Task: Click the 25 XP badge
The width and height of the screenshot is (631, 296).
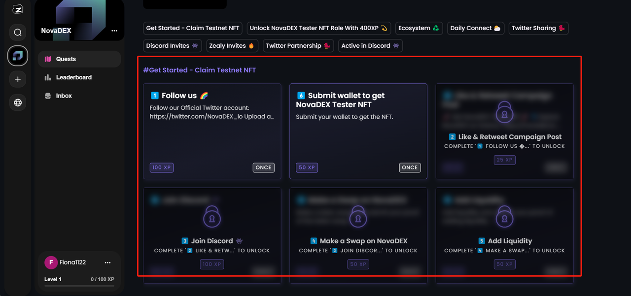Action: (x=504, y=160)
